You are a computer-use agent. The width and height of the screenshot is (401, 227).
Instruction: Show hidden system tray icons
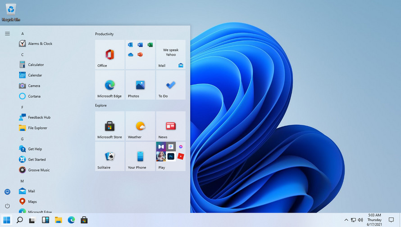(x=346, y=220)
